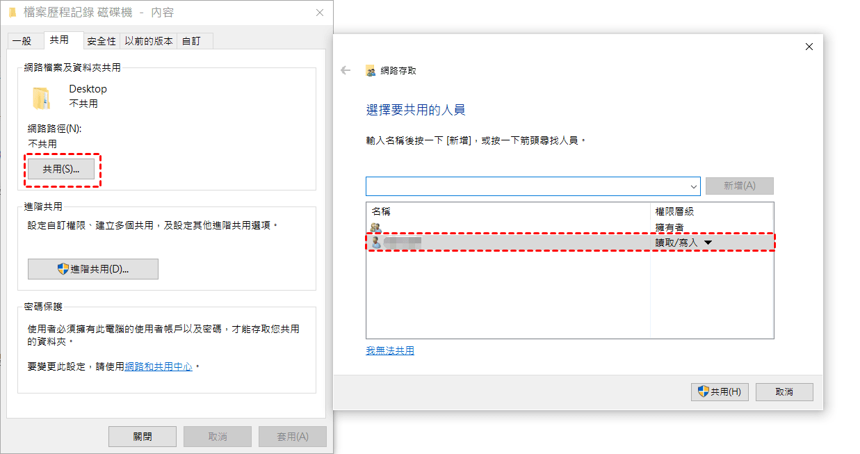Close the 網路存取 window

tap(809, 47)
